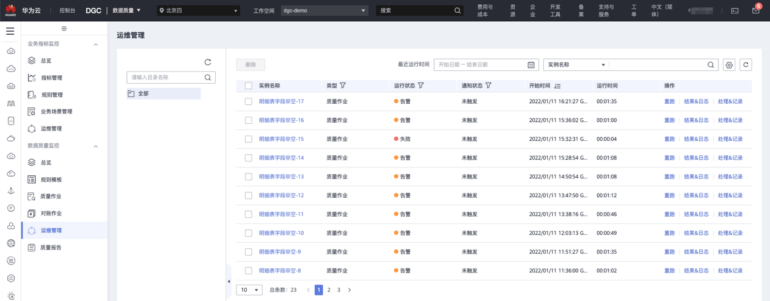Check the row 明细表字段非空-11
Image resolution: width=770 pixels, height=301 pixels.
click(x=249, y=214)
